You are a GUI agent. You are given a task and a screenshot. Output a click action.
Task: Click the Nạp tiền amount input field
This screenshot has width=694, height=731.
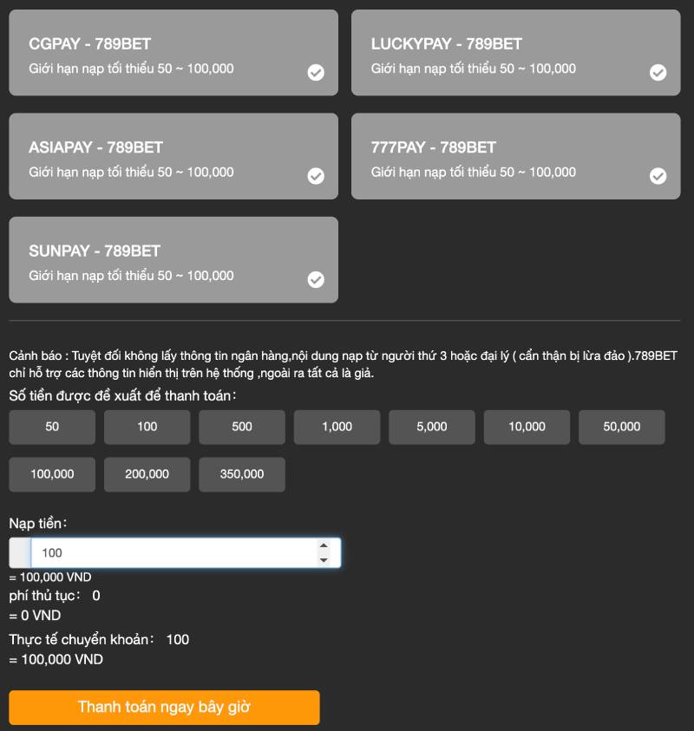point(173,553)
